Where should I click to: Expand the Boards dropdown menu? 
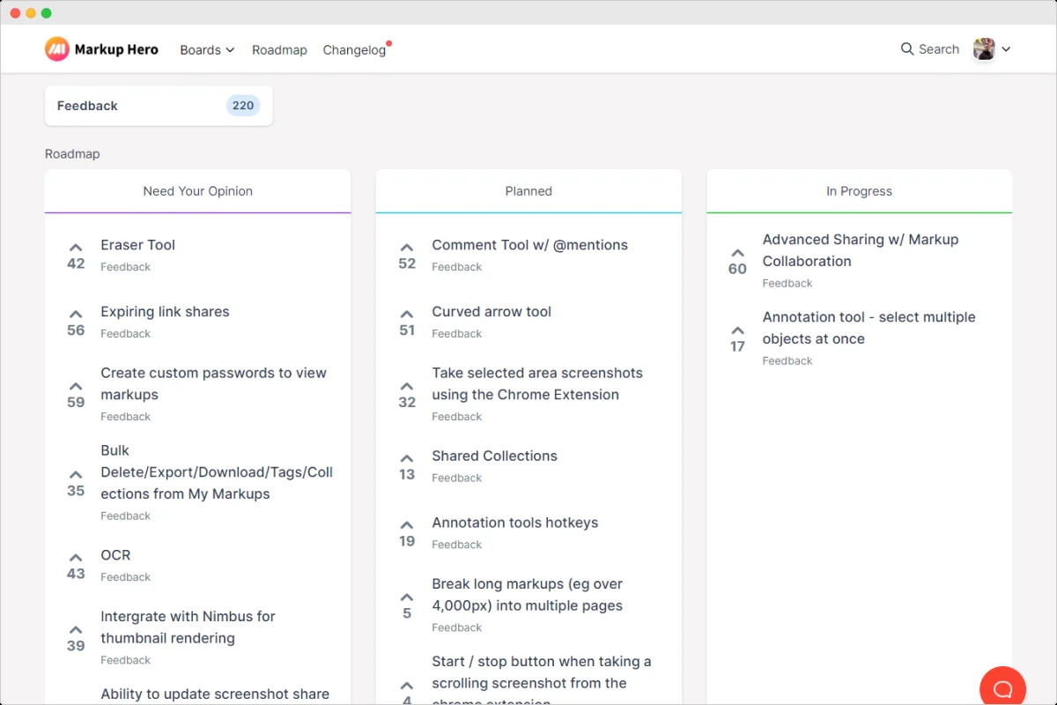click(207, 50)
